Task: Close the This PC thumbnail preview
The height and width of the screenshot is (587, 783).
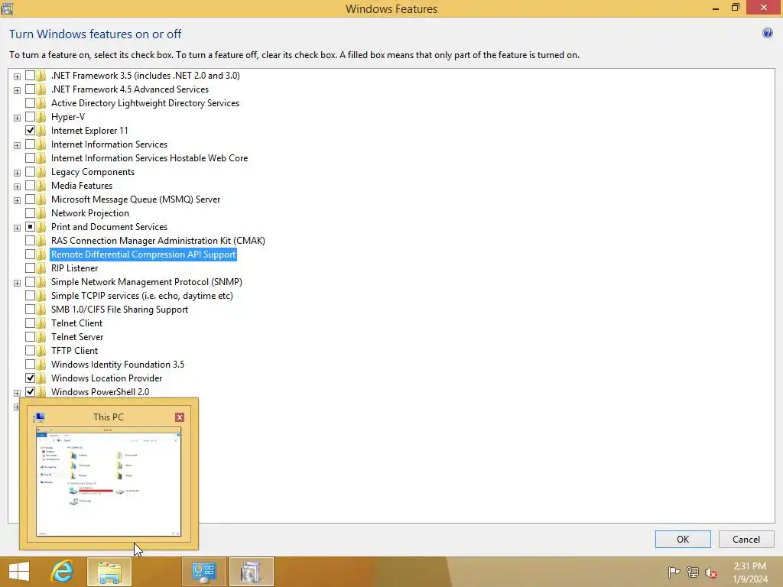Action: (x=180, y=417)
